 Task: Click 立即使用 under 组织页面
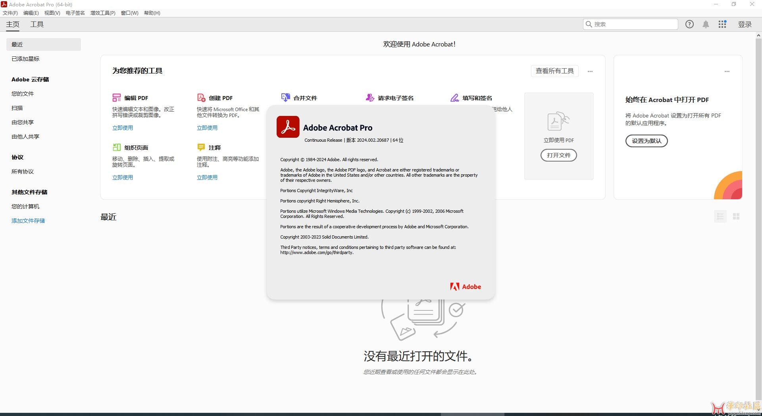pyautogui.click(x=123, y=177)
